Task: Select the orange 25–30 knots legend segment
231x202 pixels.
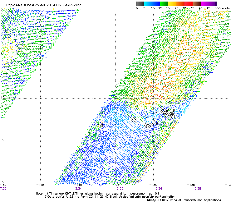Action: click(180, 4)
